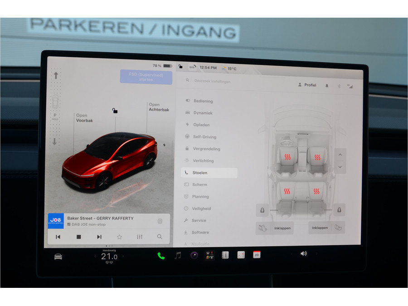
Task: Toggle left rear seat lock
Action: pyautogui.click(x=262, y=210)
